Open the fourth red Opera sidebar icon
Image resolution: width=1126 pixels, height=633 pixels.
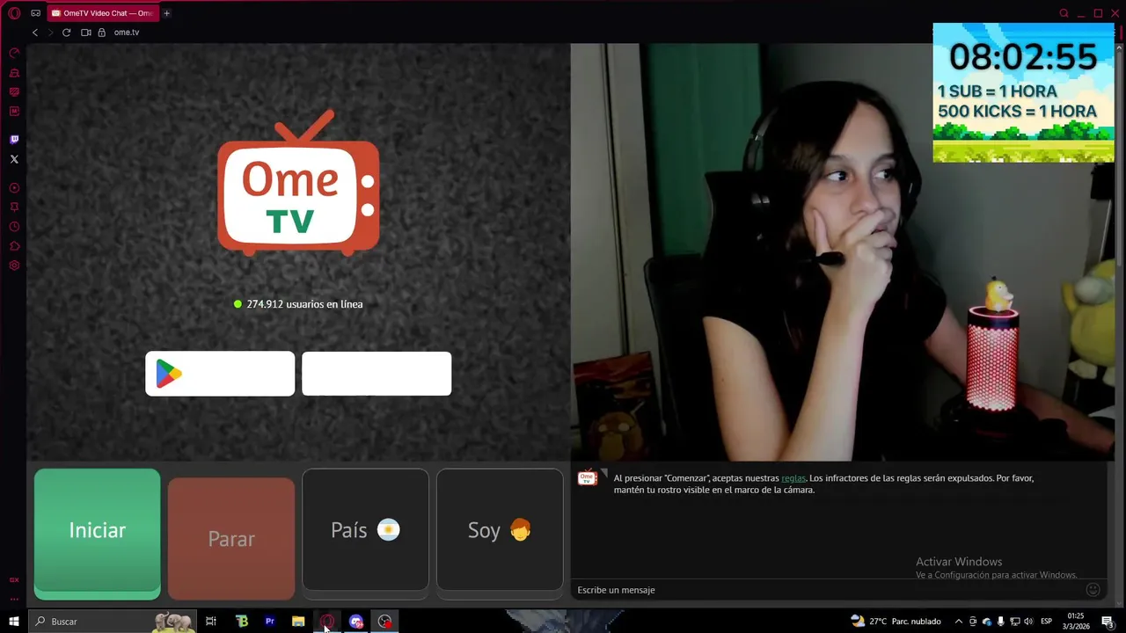(14, 112)
